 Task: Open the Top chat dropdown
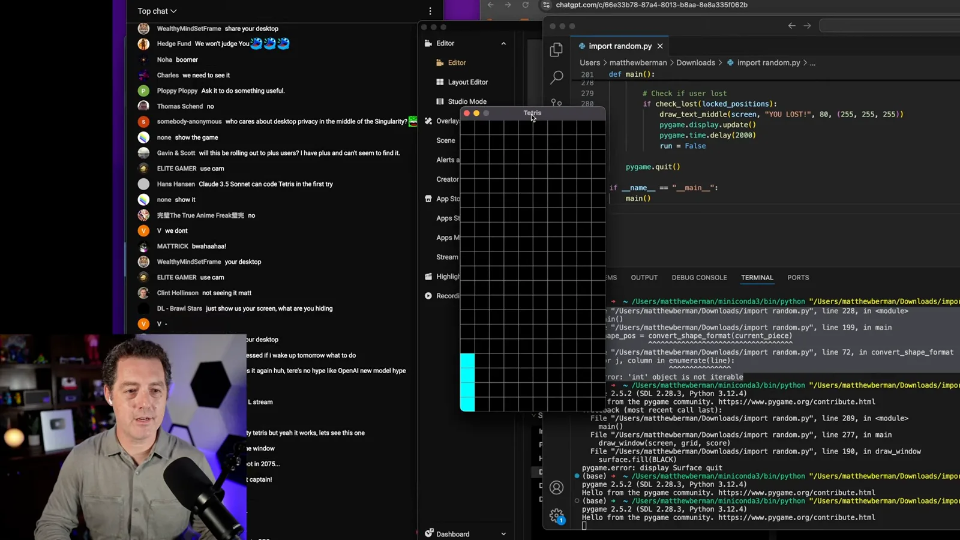click(x=157, y=11)
